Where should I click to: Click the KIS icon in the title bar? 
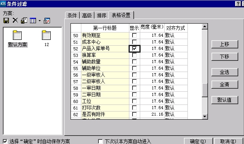(3, 3)
